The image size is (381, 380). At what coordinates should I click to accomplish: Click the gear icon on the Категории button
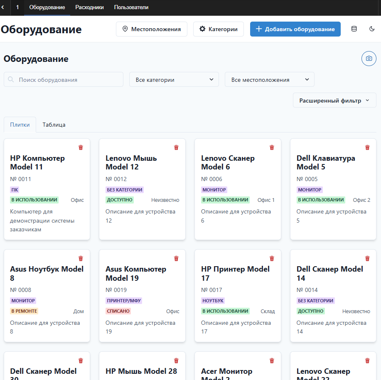[x=202, y=29]
